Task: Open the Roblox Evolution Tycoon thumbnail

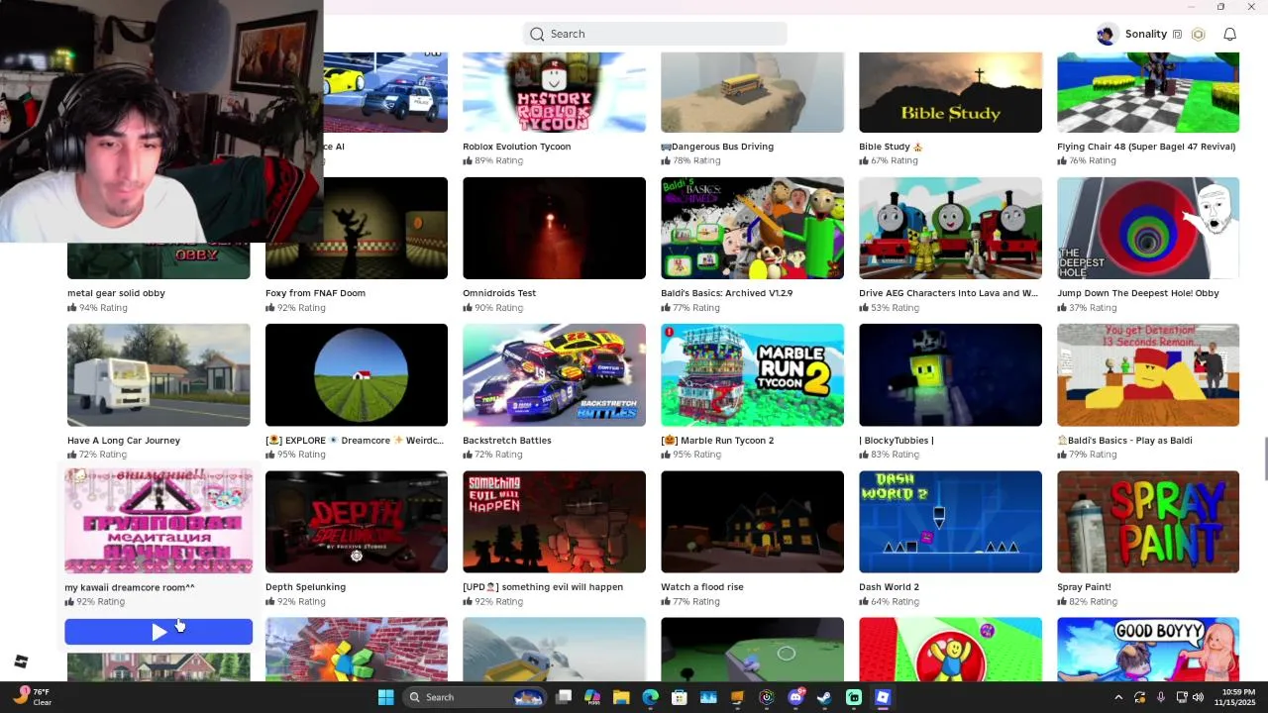Action: [x=554, y=92]
